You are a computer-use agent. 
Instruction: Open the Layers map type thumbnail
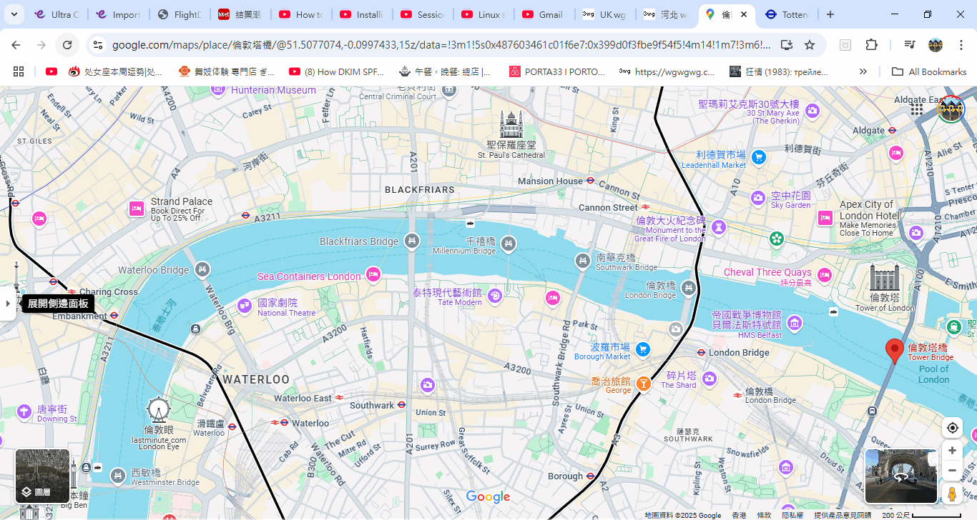coord(42,475)
